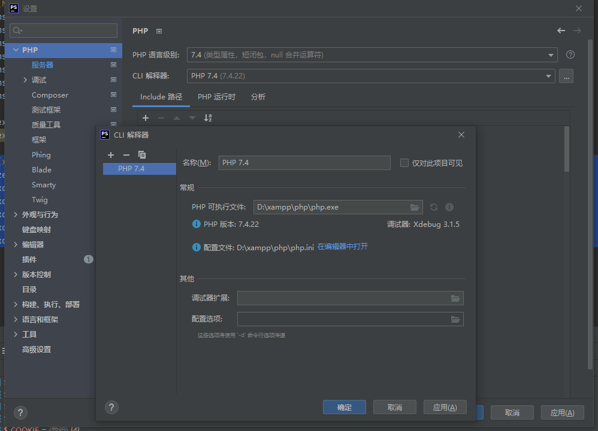Expand 版本控制 settings section
The width and height of the screenshot is (598, 431).
(x=16, y=274)
